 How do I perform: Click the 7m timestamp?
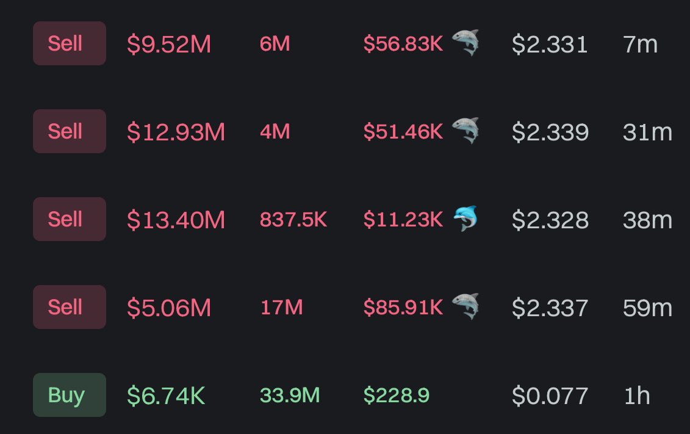click(640, 44)
